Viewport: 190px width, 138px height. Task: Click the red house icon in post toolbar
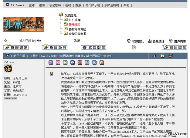(x=80, y=62)
